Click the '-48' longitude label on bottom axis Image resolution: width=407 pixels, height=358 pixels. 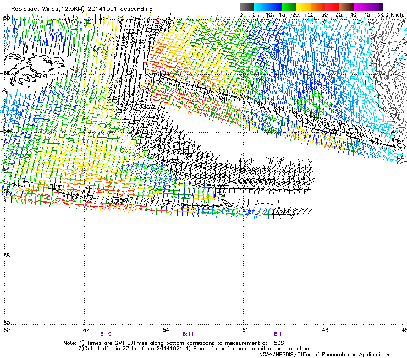coord(323,330)
